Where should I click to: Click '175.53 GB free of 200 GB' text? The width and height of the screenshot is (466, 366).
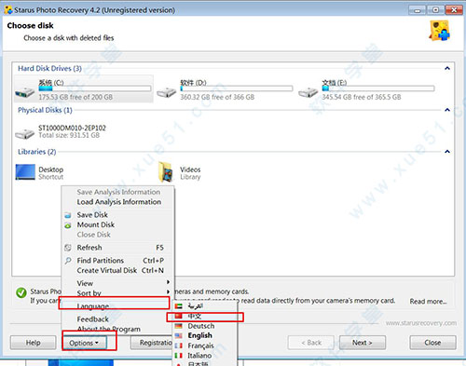[x=75, y=97]
